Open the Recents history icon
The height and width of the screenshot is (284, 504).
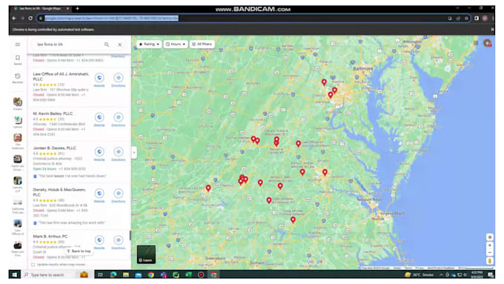18,78
